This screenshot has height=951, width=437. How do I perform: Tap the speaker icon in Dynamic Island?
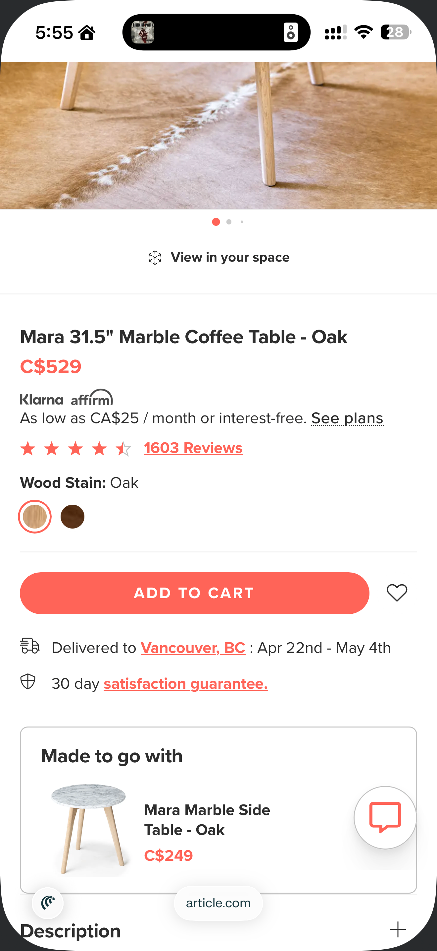(291, 32)
